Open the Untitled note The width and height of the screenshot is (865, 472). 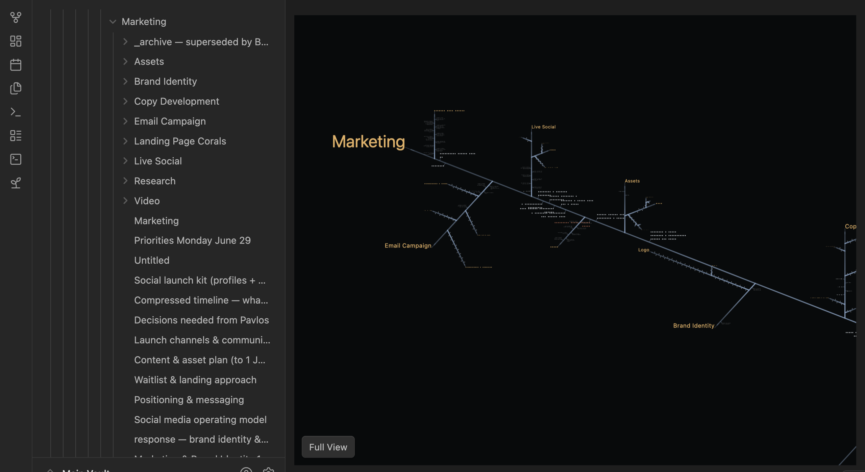coord(152,260)
